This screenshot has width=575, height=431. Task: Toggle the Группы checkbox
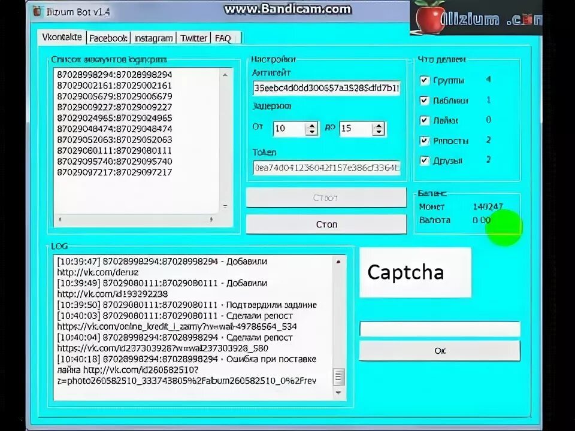[x=424, y=80]
